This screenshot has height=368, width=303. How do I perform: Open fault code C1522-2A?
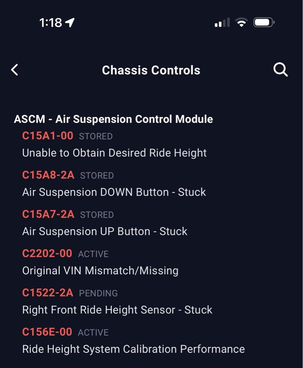(x=48, y=293)
